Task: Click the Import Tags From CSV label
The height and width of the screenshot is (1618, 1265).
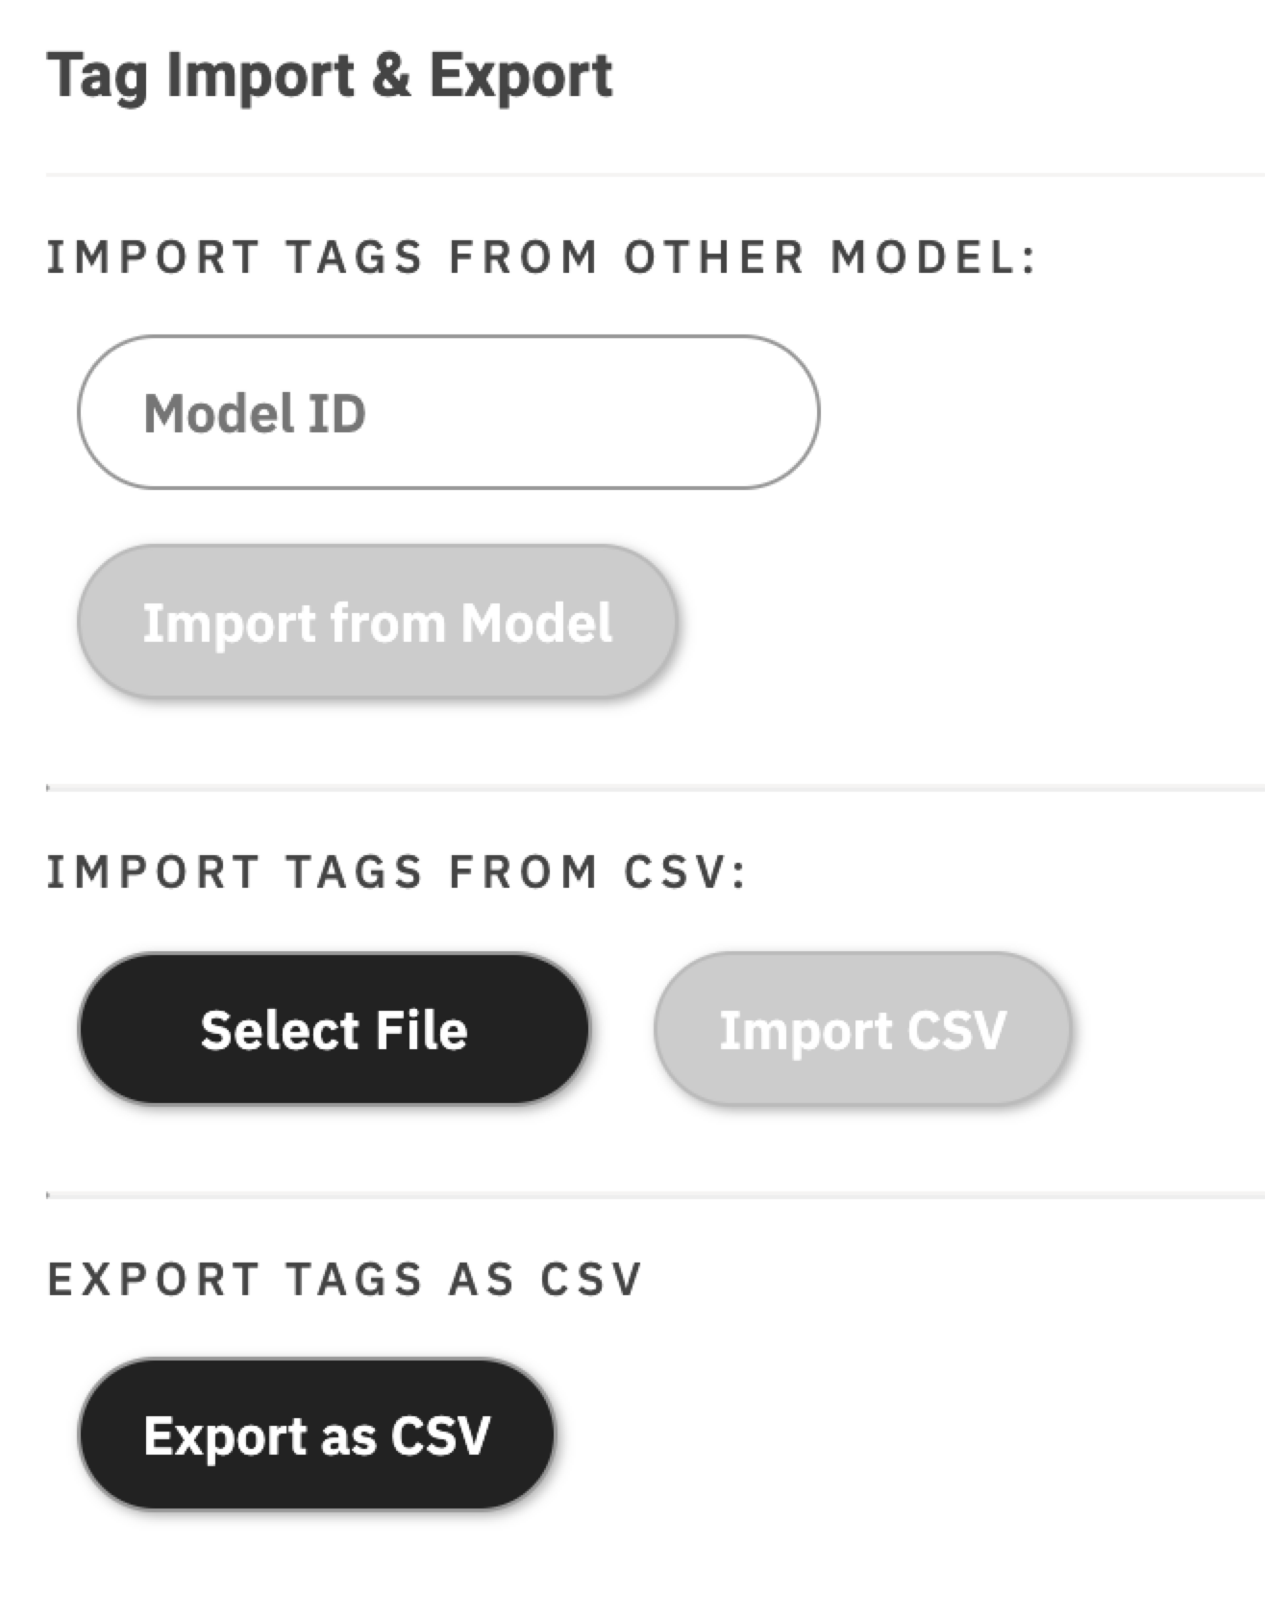Action: 396,872
